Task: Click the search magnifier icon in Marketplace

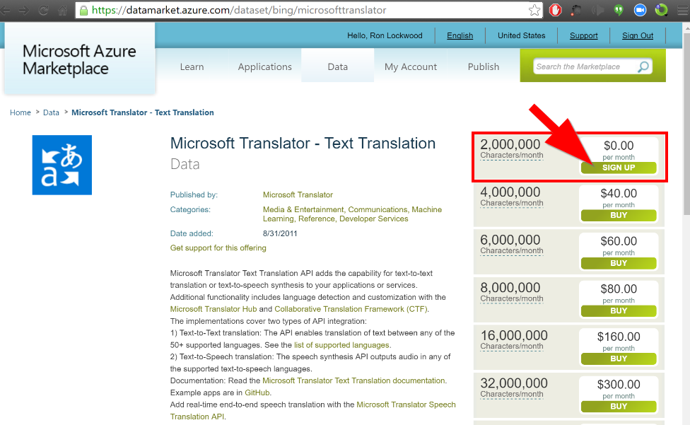Action: (x=643, y=67)
